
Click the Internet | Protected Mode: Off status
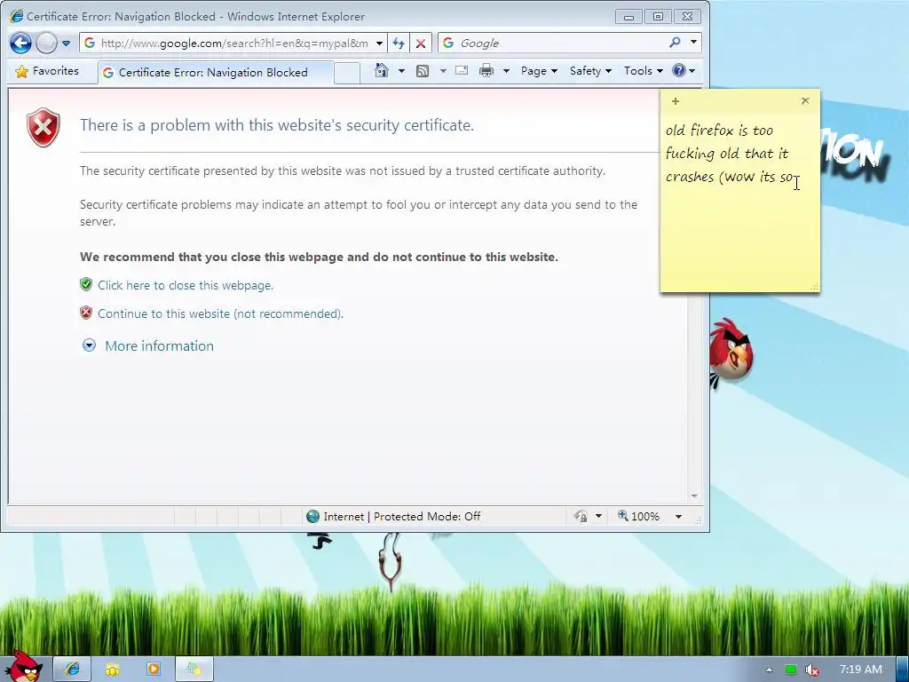coord(402,517)
